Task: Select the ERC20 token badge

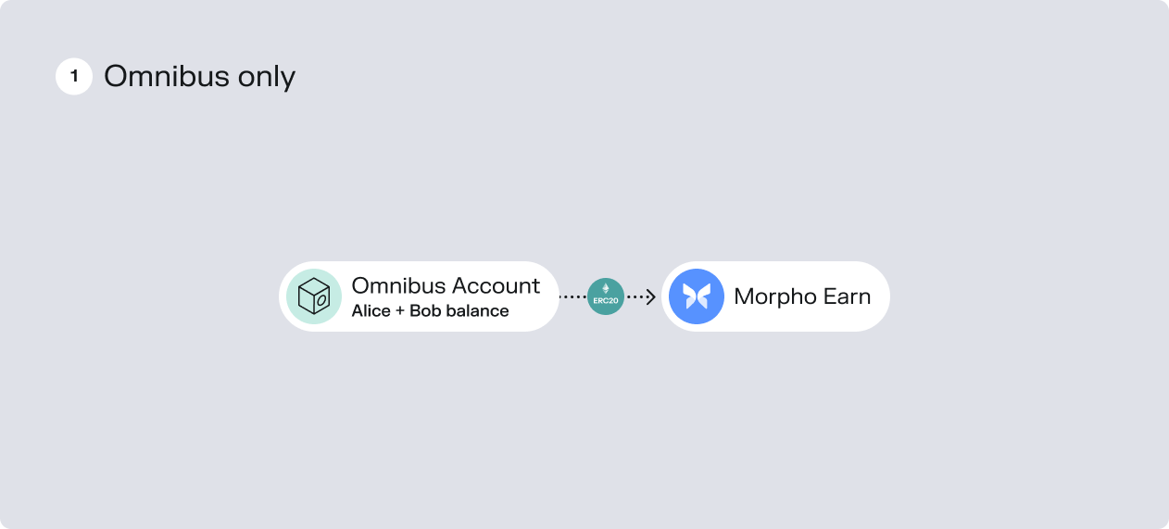Action: pos(606,296)
